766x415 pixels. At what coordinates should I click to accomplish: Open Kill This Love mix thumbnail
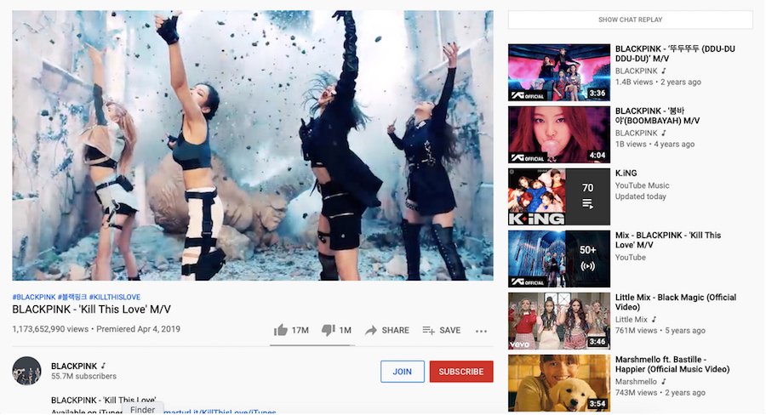pyautogui.click(x=559, y=259)
